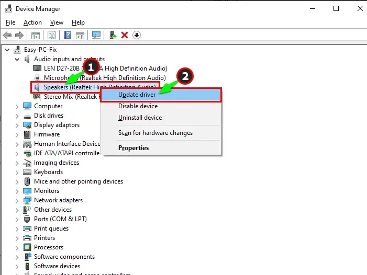Select the Network adapters text label
This screenshot has width=367, height=275.
58,200
